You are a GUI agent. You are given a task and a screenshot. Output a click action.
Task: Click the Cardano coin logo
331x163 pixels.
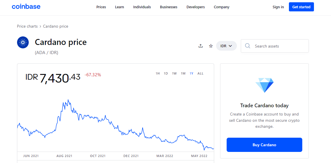(23, 42)
